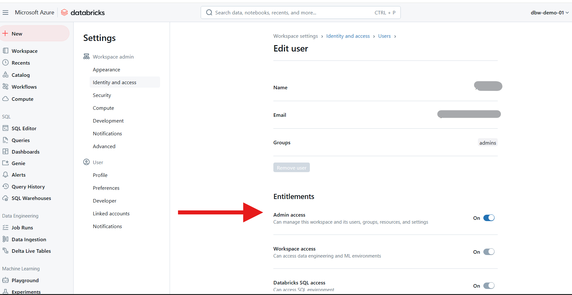Open Advanced settings

pyautogui.click(x=104, y=146)
